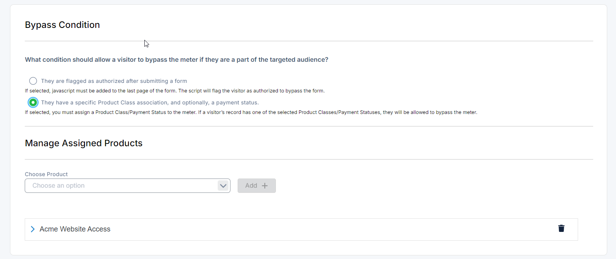Select the Product Class association radio button

point(33,102)
